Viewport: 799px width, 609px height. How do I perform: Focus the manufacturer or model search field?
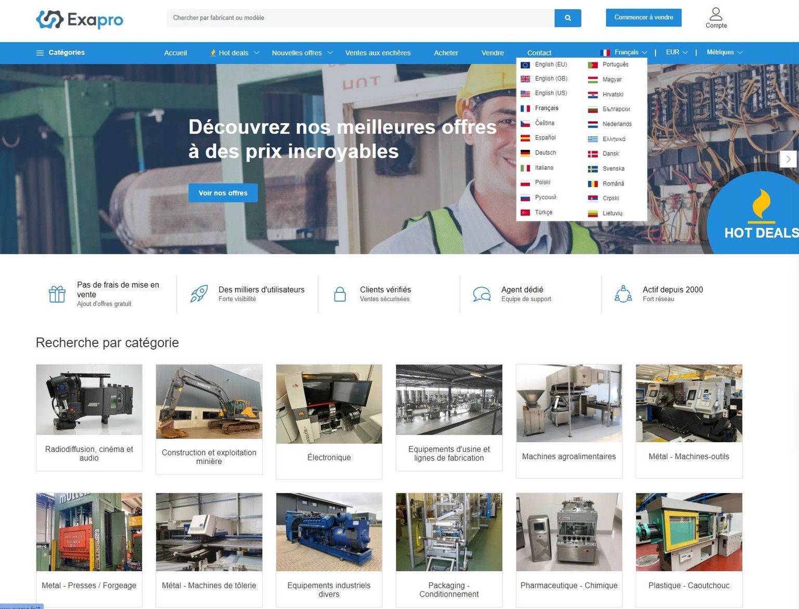coord(360,18)
